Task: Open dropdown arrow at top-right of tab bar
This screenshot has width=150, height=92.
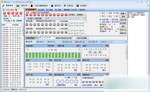Action: [148, 6]
